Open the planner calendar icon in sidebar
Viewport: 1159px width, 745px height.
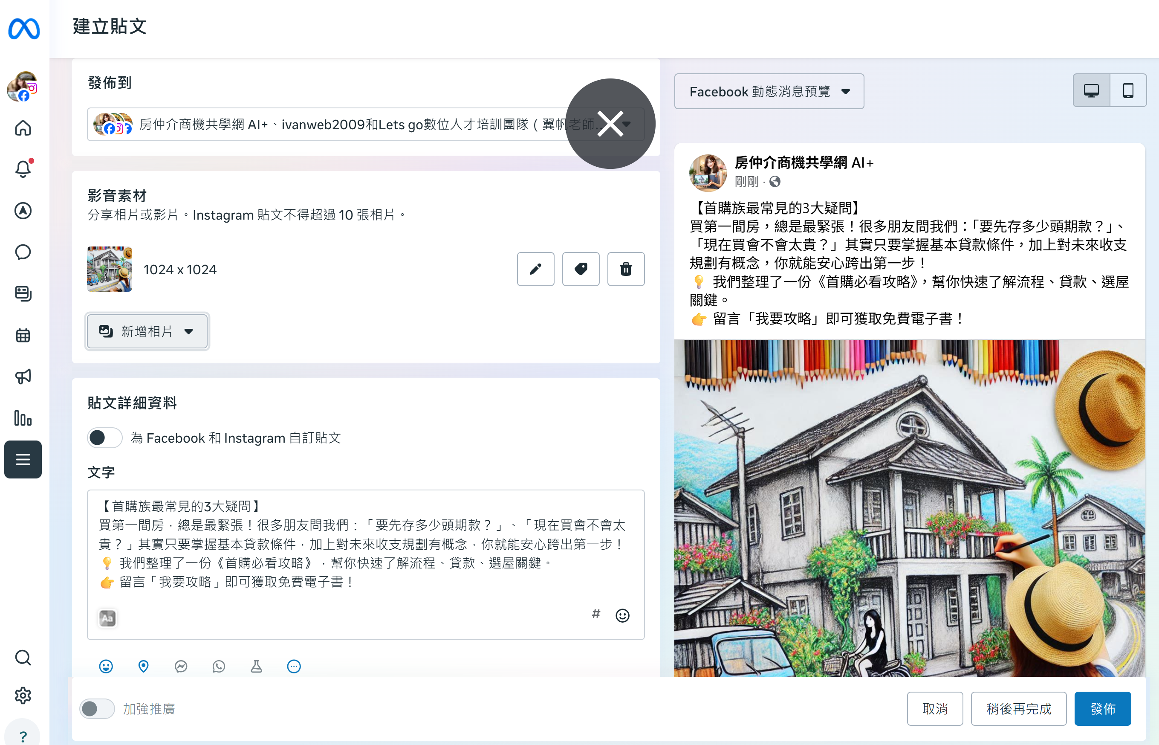pos(23,335)
